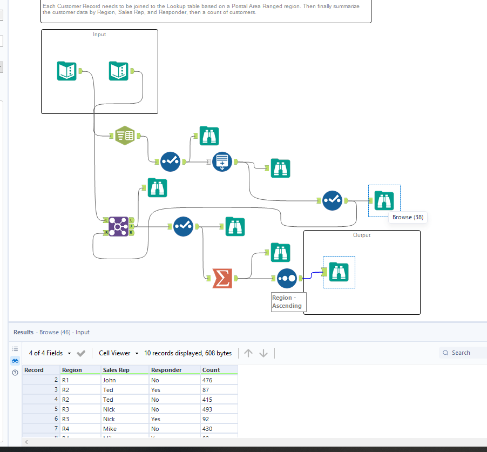Select the John cell in Sales Rep

[125, 380]
